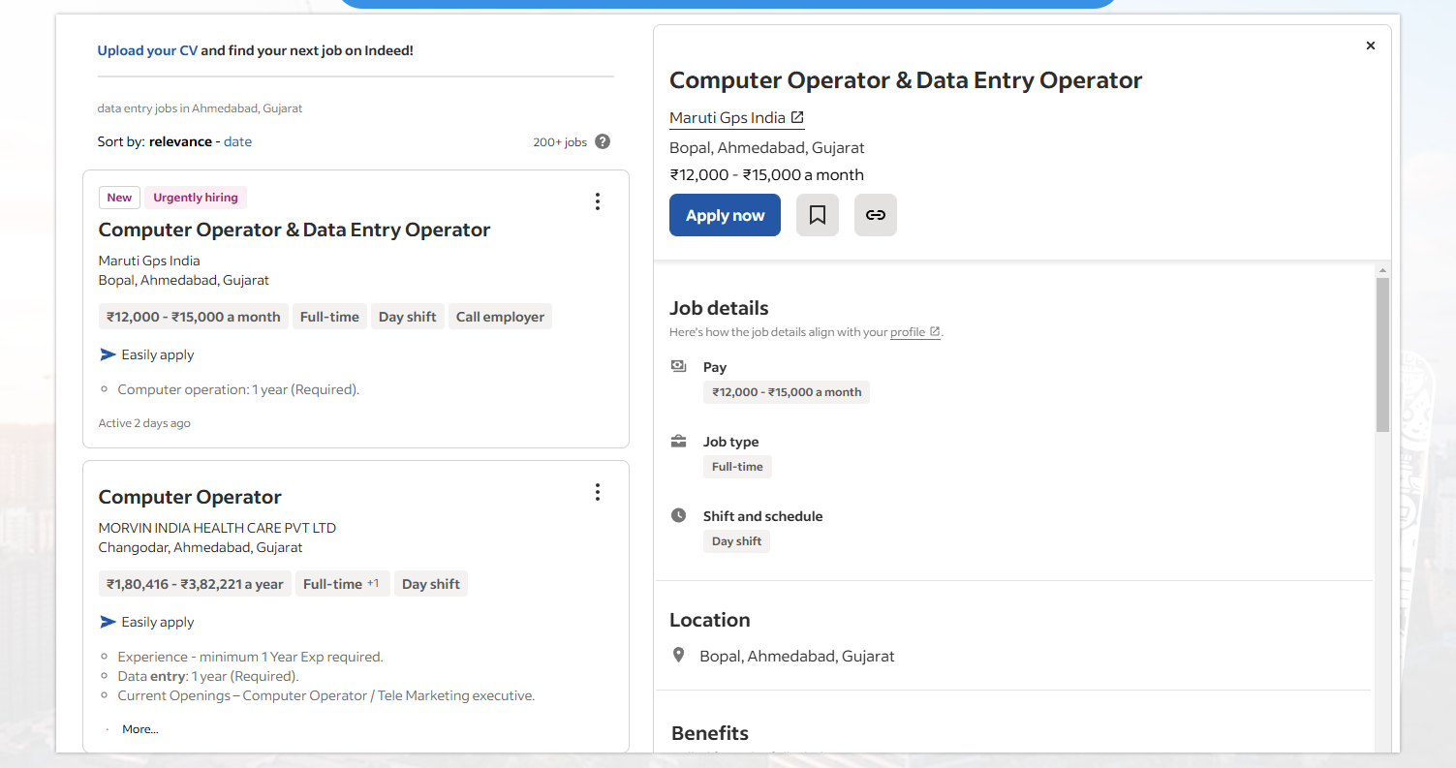Viewport: 1456px width, 768px height.
Task: Save the job using the bookmark icon
Action: [817, 214]
